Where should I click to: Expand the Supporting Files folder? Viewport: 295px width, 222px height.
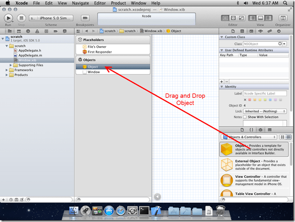(11, 65)
